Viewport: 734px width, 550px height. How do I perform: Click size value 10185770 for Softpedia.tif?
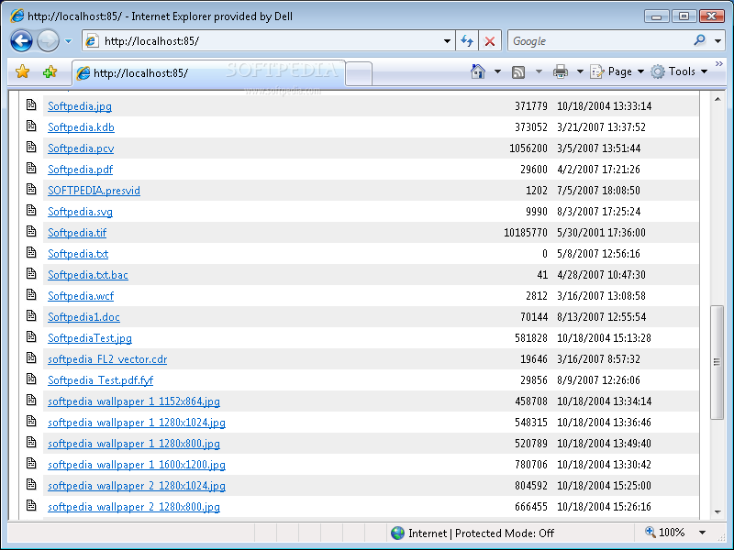[525, 233]
